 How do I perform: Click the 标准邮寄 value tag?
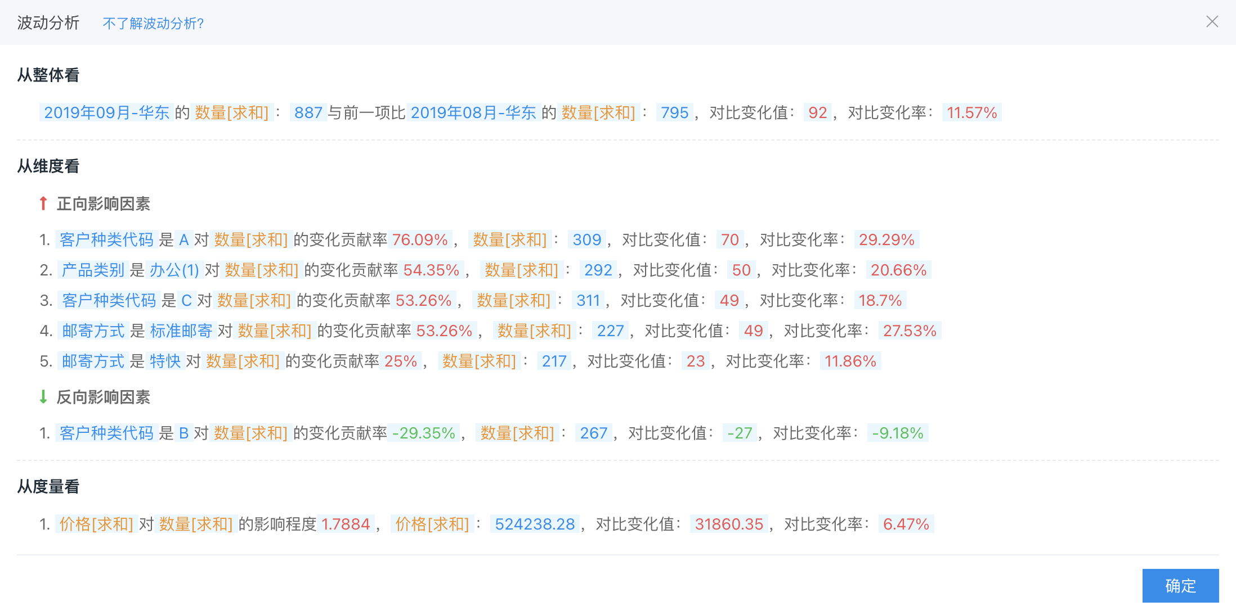coord(181,331)
